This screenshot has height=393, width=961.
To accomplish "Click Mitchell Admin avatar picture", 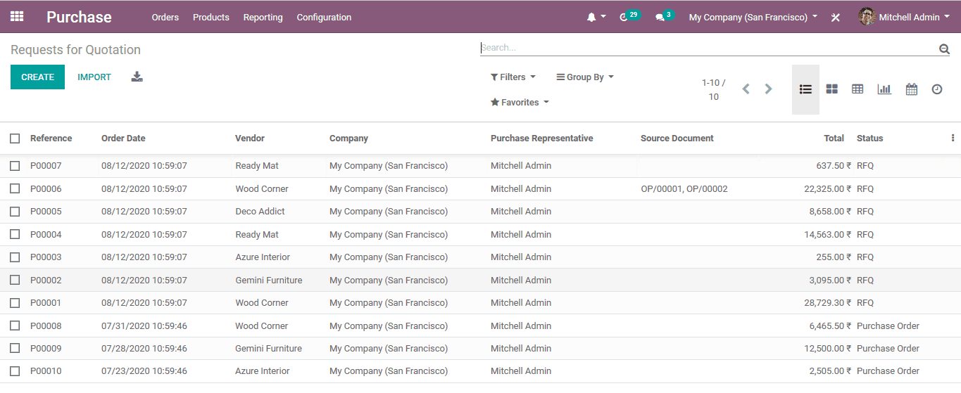I will tap(867, 17).
